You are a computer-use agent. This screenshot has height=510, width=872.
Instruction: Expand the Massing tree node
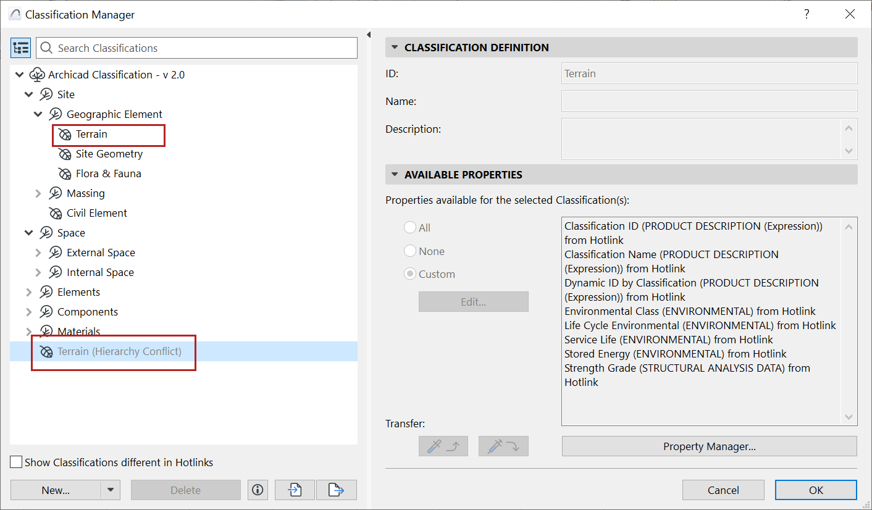38,193
